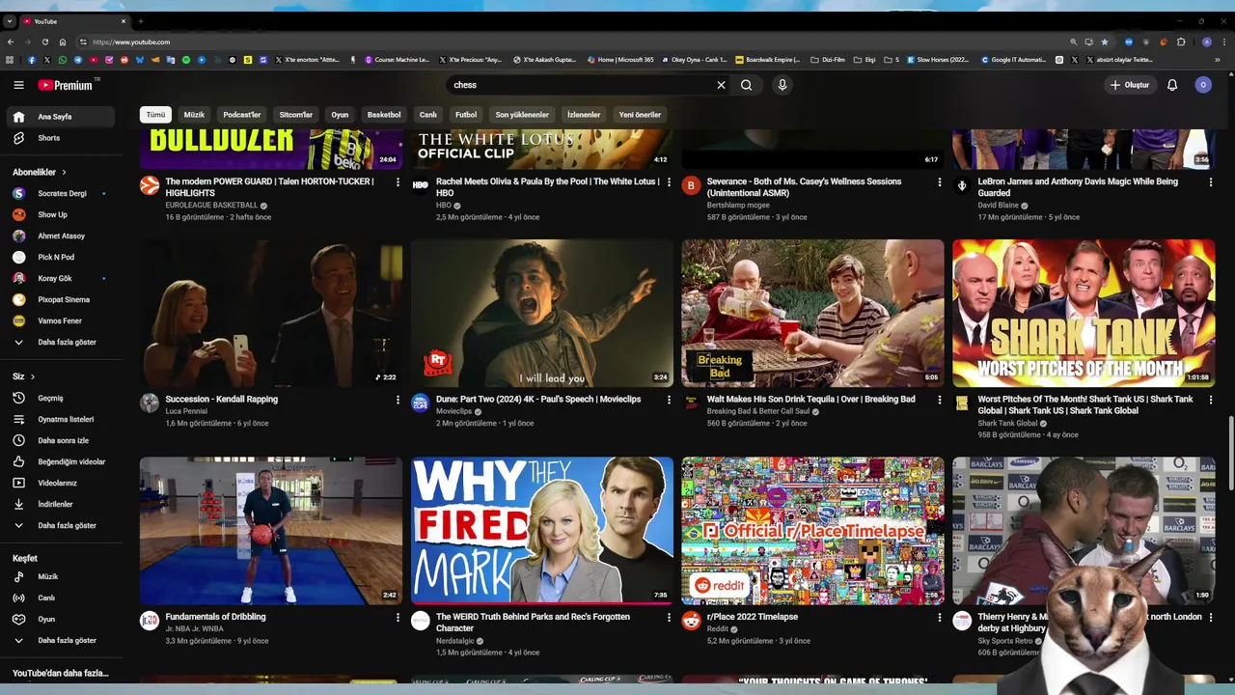Select the İzlenenler filter chip
The image size is (1235, 695).
pyautogui.click(x=584, y=115)
